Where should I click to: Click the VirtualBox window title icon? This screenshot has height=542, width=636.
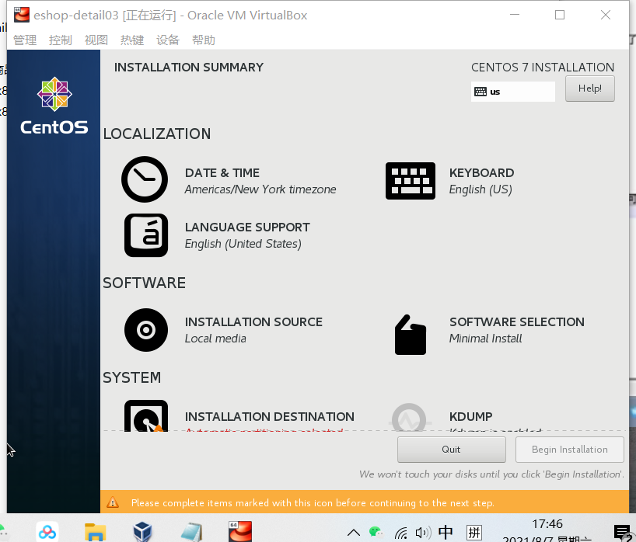[22, 15]
